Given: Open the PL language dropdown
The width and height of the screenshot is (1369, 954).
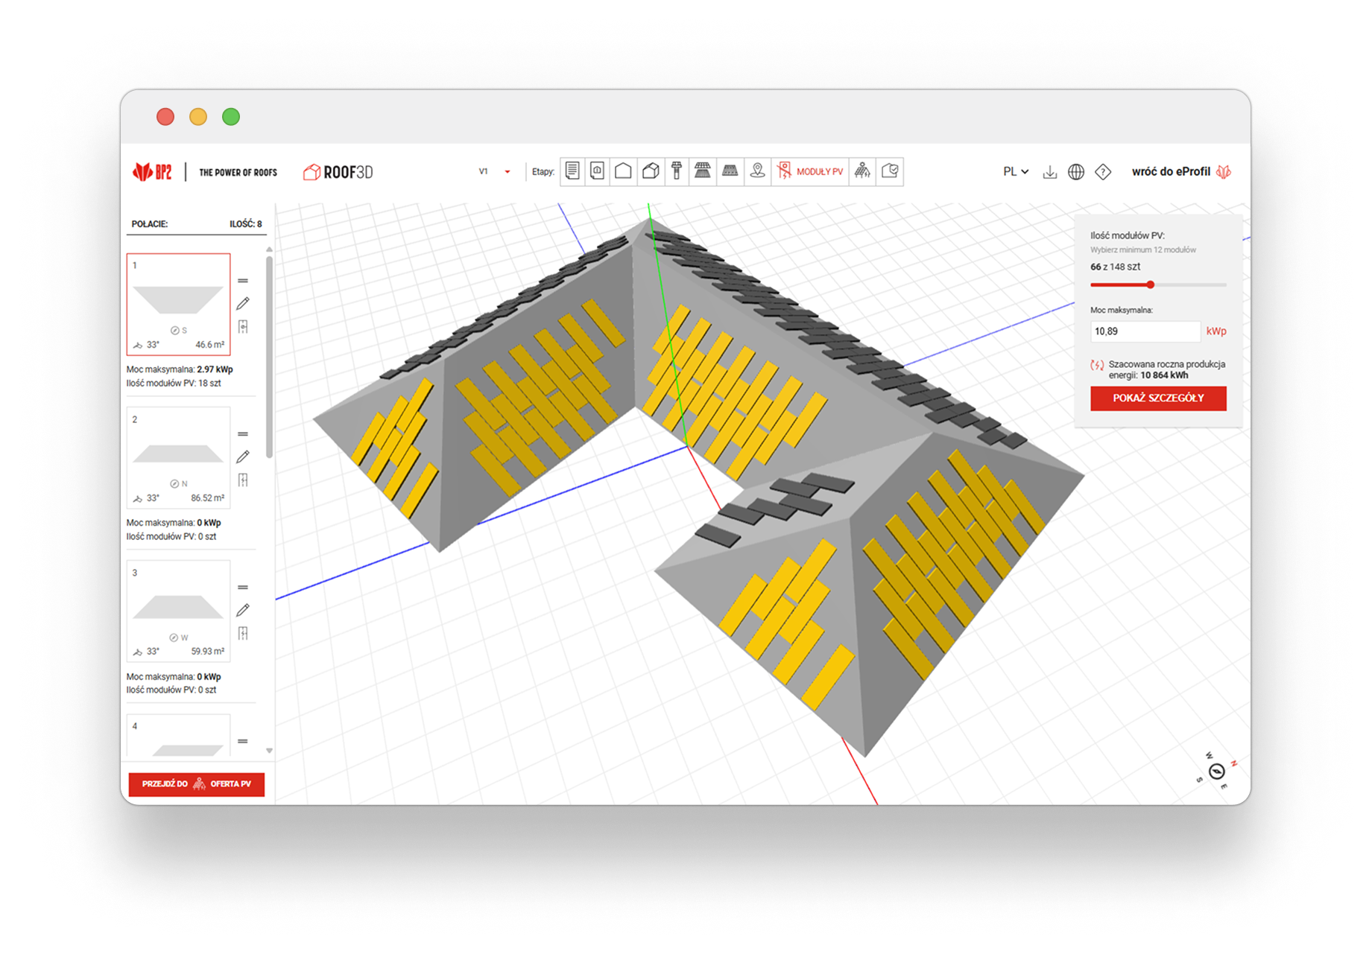Looking at the screenshot, I should coord(1015,172).
